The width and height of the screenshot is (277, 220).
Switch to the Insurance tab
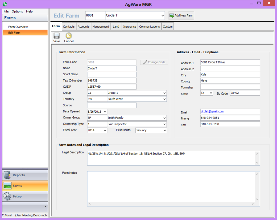click(130, 27)
